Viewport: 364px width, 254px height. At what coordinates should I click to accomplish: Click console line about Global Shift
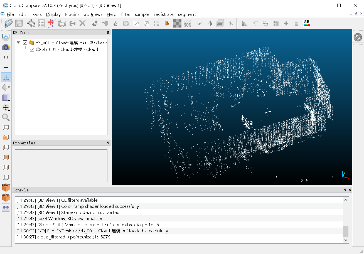(87, 225)
